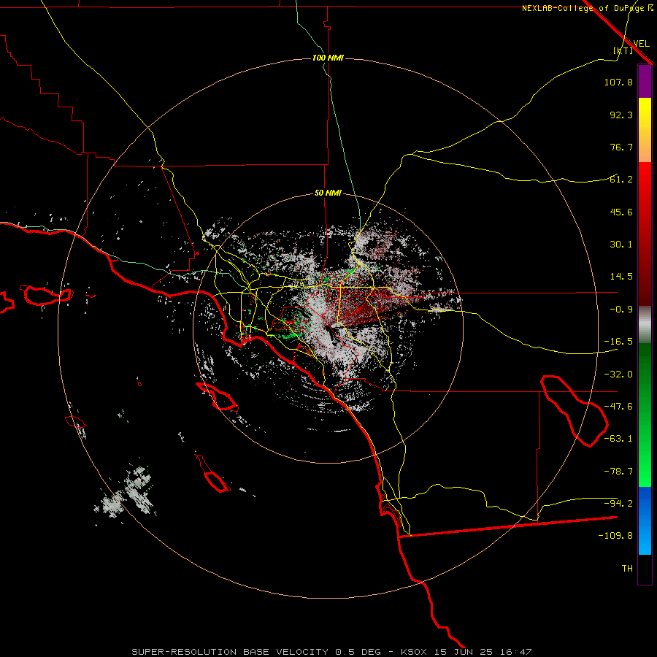Click the 45.6 velocity scale value
This screenshot has width=657, height=657.
pyautogui.click(x=621, y=212)
